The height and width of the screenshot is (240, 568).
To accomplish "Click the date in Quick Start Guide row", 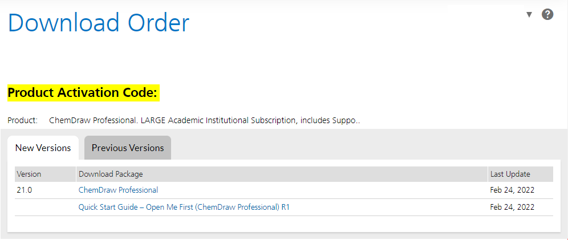I will [x=512, y=207].
